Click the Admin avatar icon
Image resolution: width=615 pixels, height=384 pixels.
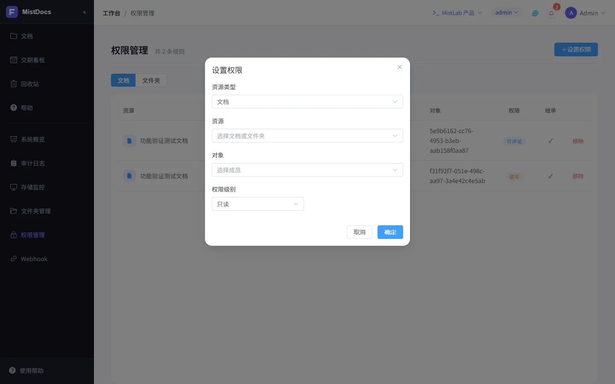tap(571, 13)
